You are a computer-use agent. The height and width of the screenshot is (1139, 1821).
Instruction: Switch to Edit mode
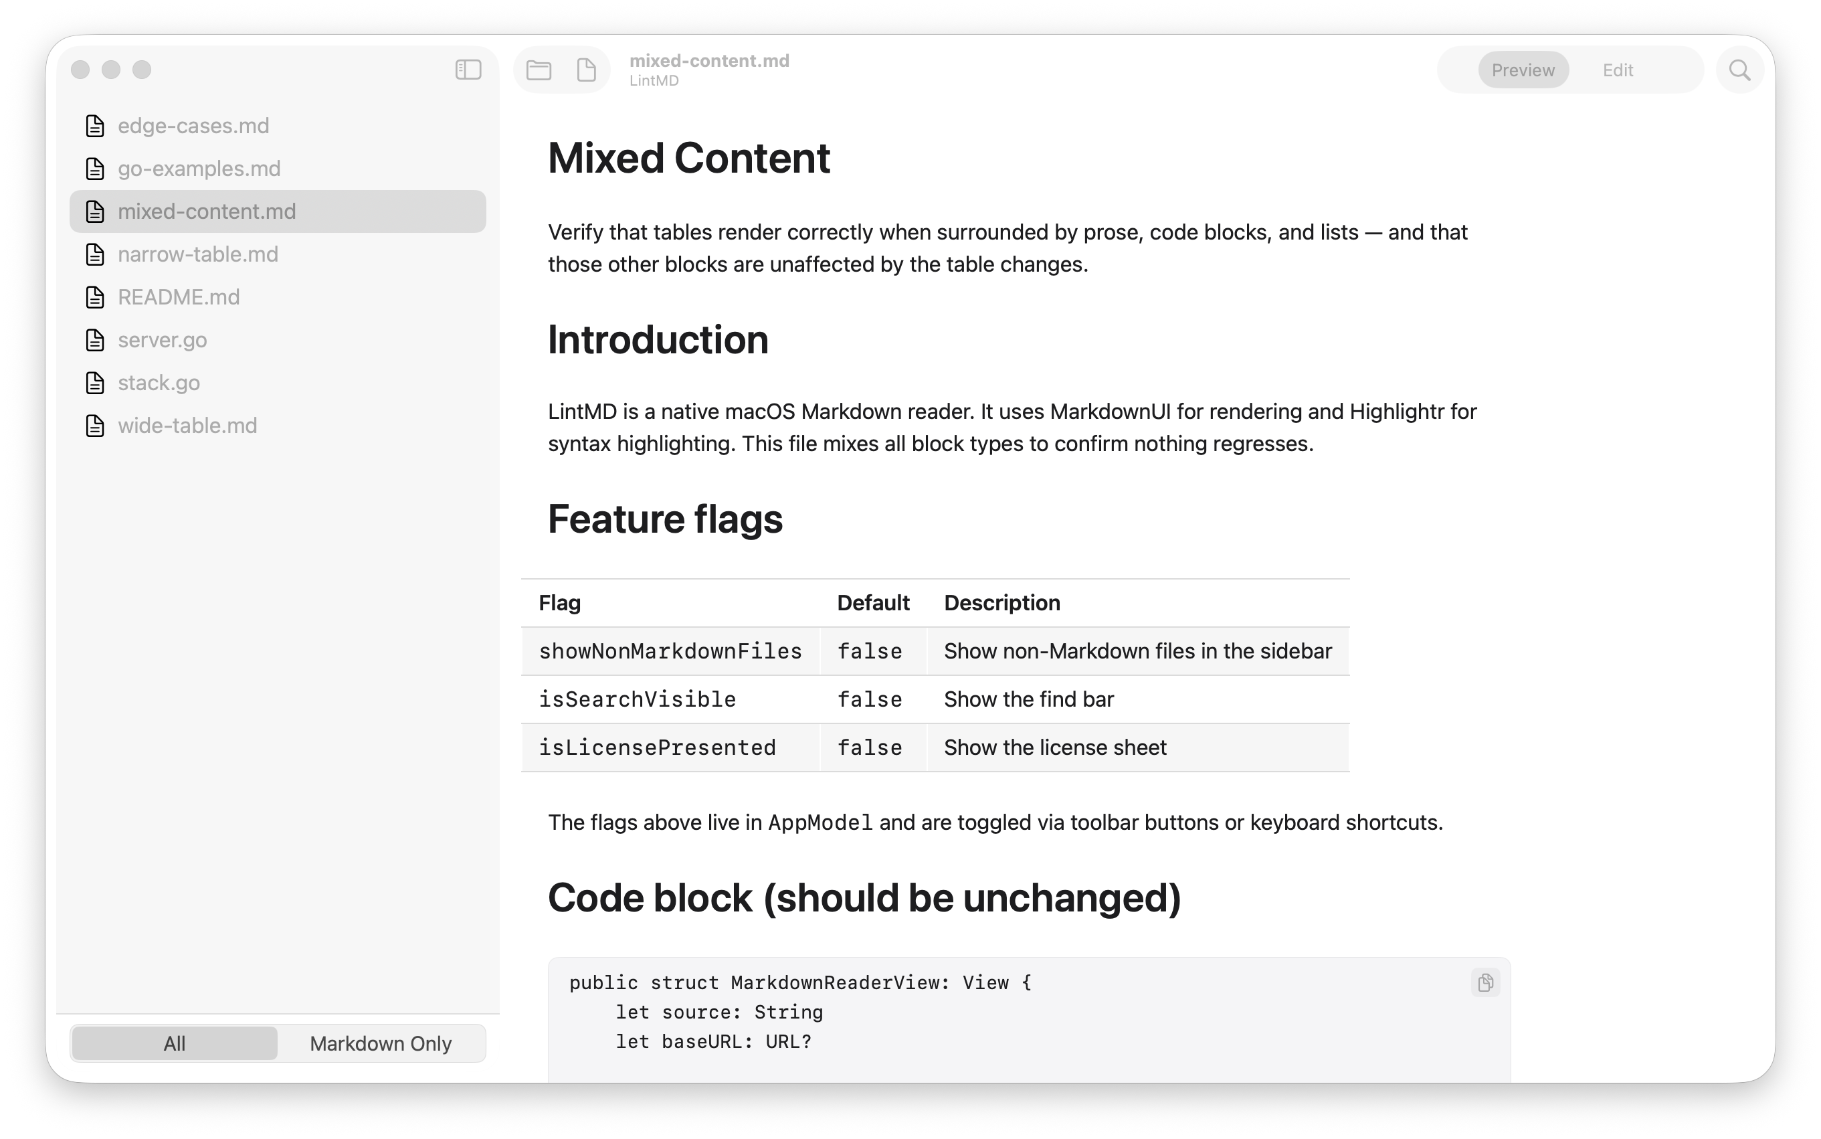click(x=1617, y=70)
